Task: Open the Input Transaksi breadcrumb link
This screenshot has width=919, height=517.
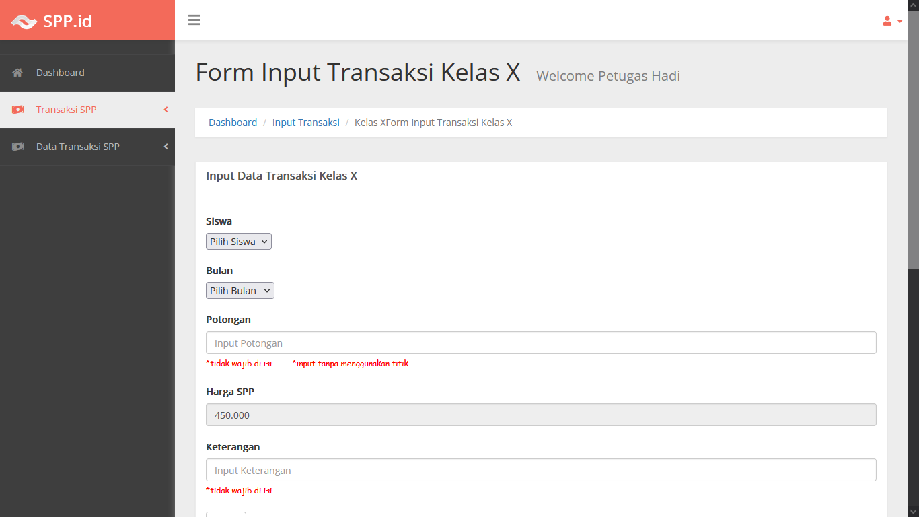Action: click(x=306, y=123)
